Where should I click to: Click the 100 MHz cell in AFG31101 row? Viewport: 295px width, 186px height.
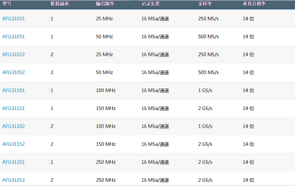point(106,91)
